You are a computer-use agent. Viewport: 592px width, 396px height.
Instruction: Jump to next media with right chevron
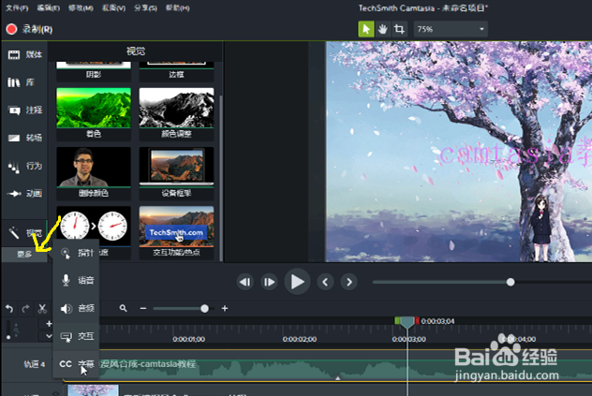coord(349,282)
